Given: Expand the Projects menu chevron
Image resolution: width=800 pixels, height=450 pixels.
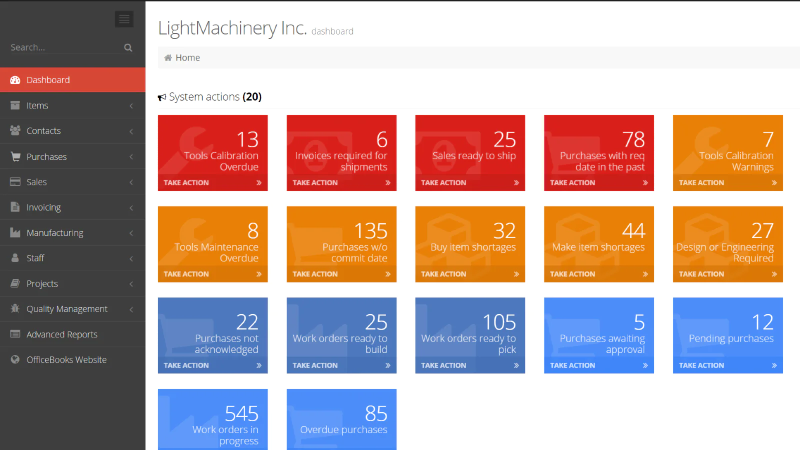Looking at the screenshot, I should (131, 284).
